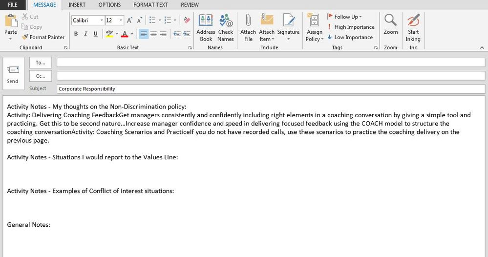Toggle Italic formatting

tap(85, 34)
